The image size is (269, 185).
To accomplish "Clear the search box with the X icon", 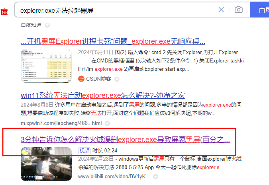I will pos(221,10).
